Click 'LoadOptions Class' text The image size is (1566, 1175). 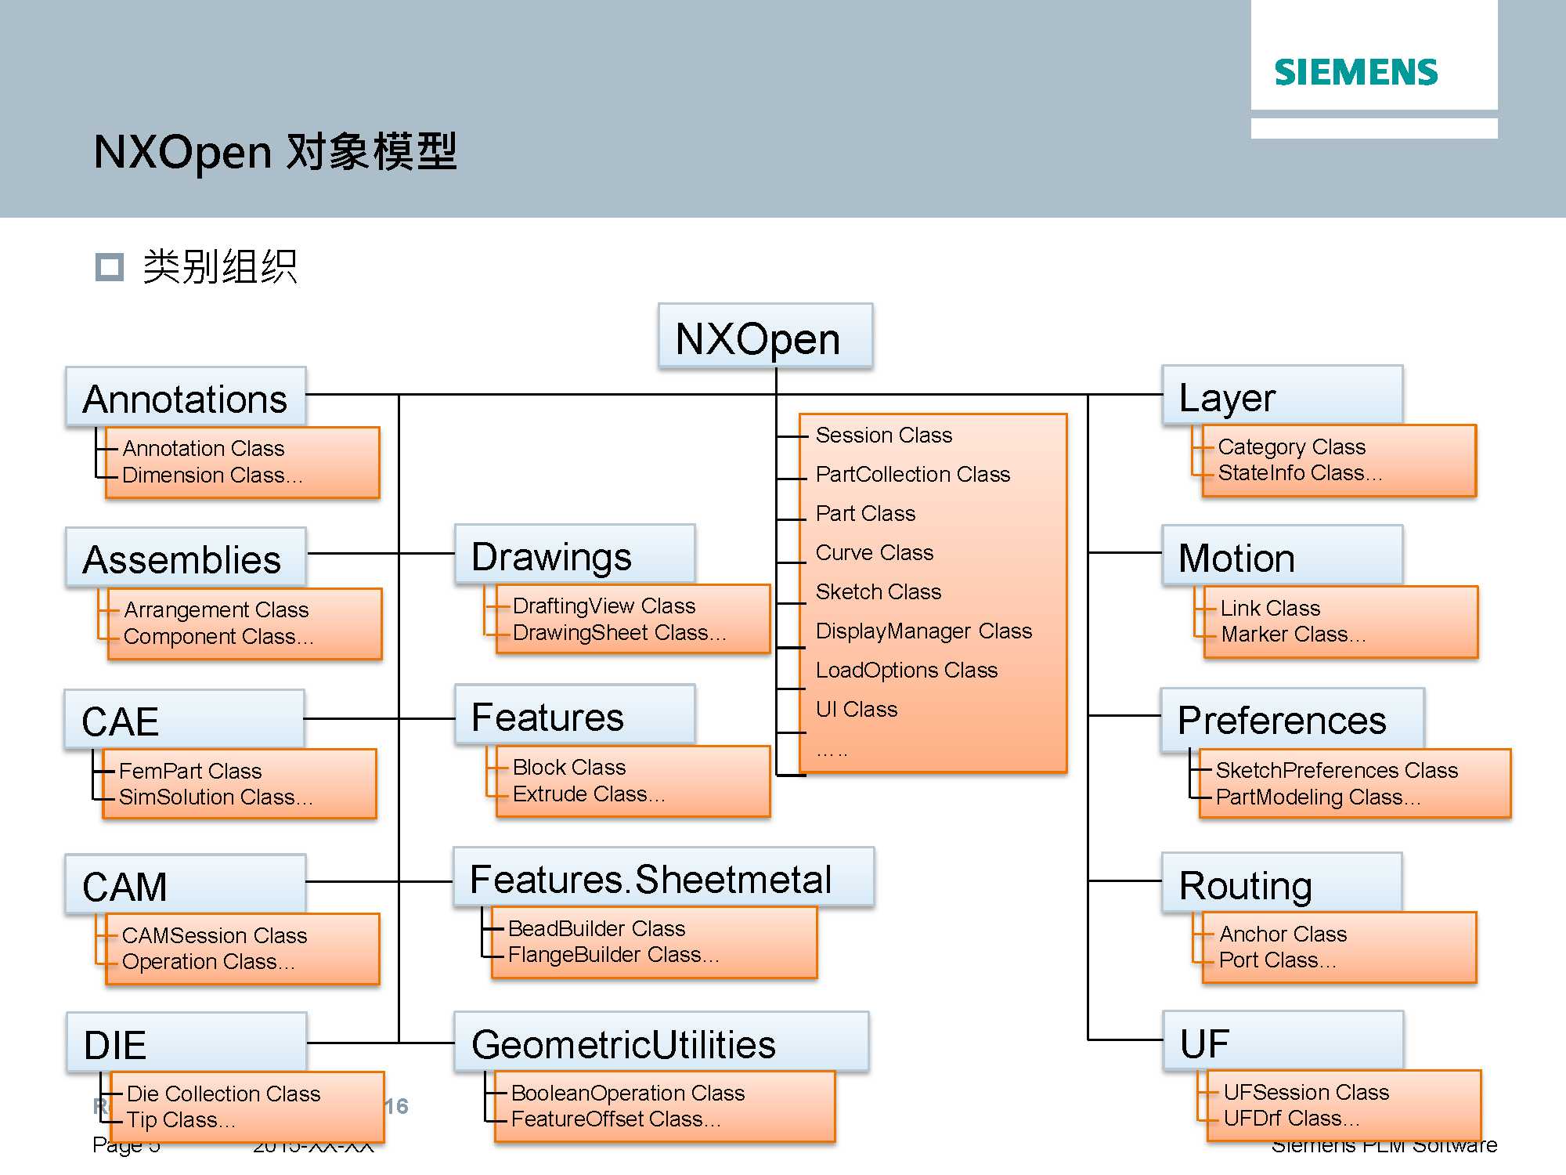click(x=907, y=670)
